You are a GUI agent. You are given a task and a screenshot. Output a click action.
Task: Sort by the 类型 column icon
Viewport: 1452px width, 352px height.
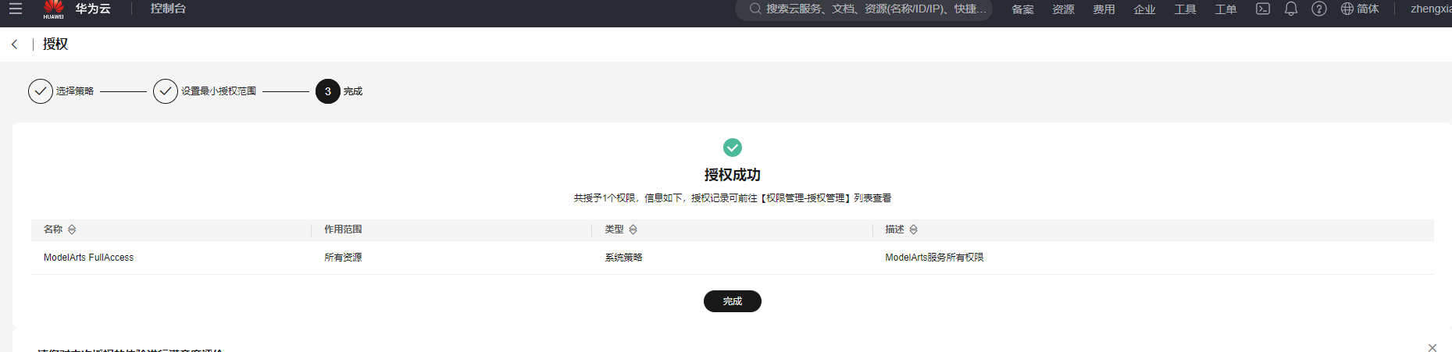click(633, 229)
